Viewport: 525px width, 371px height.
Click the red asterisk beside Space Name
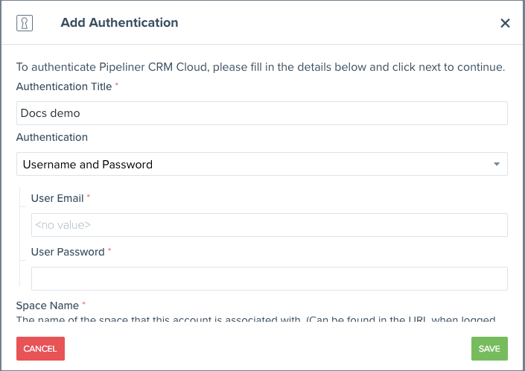click(x=83, y=304)
